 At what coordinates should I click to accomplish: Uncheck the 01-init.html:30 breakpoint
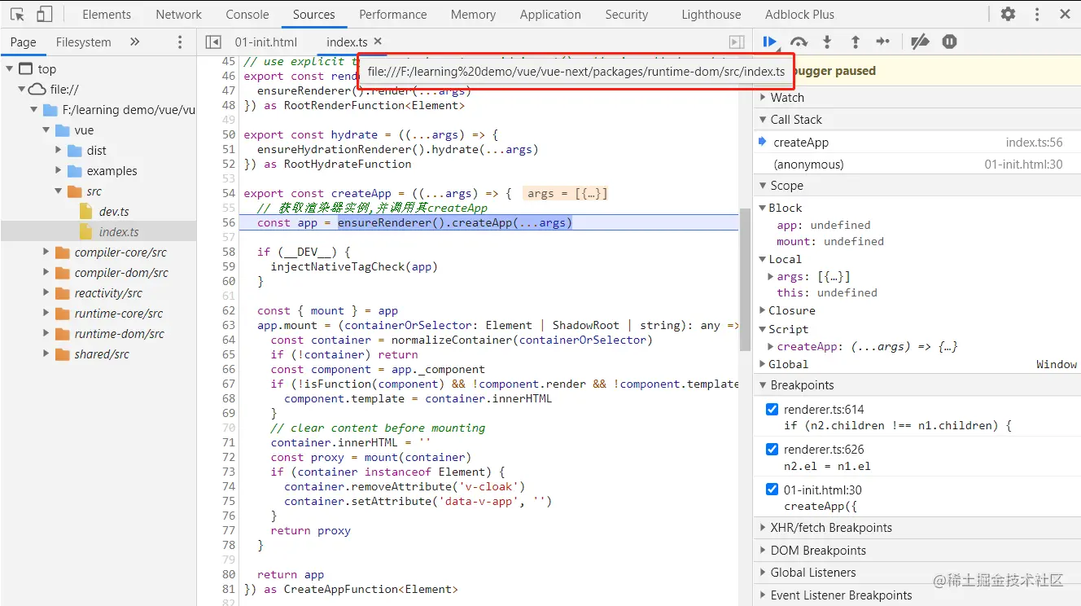pyautogui.click(x=772, y=490)
